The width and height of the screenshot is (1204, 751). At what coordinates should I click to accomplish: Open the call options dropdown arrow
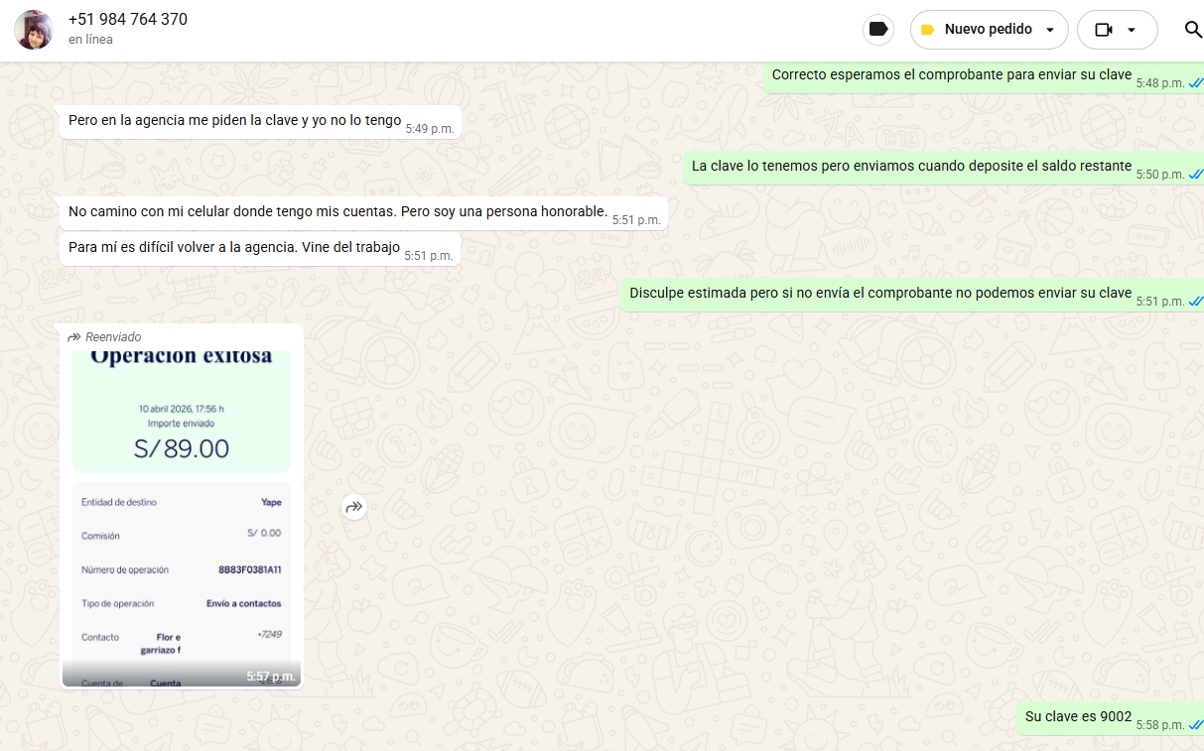pyautogui.click(x=1132, y=30)
